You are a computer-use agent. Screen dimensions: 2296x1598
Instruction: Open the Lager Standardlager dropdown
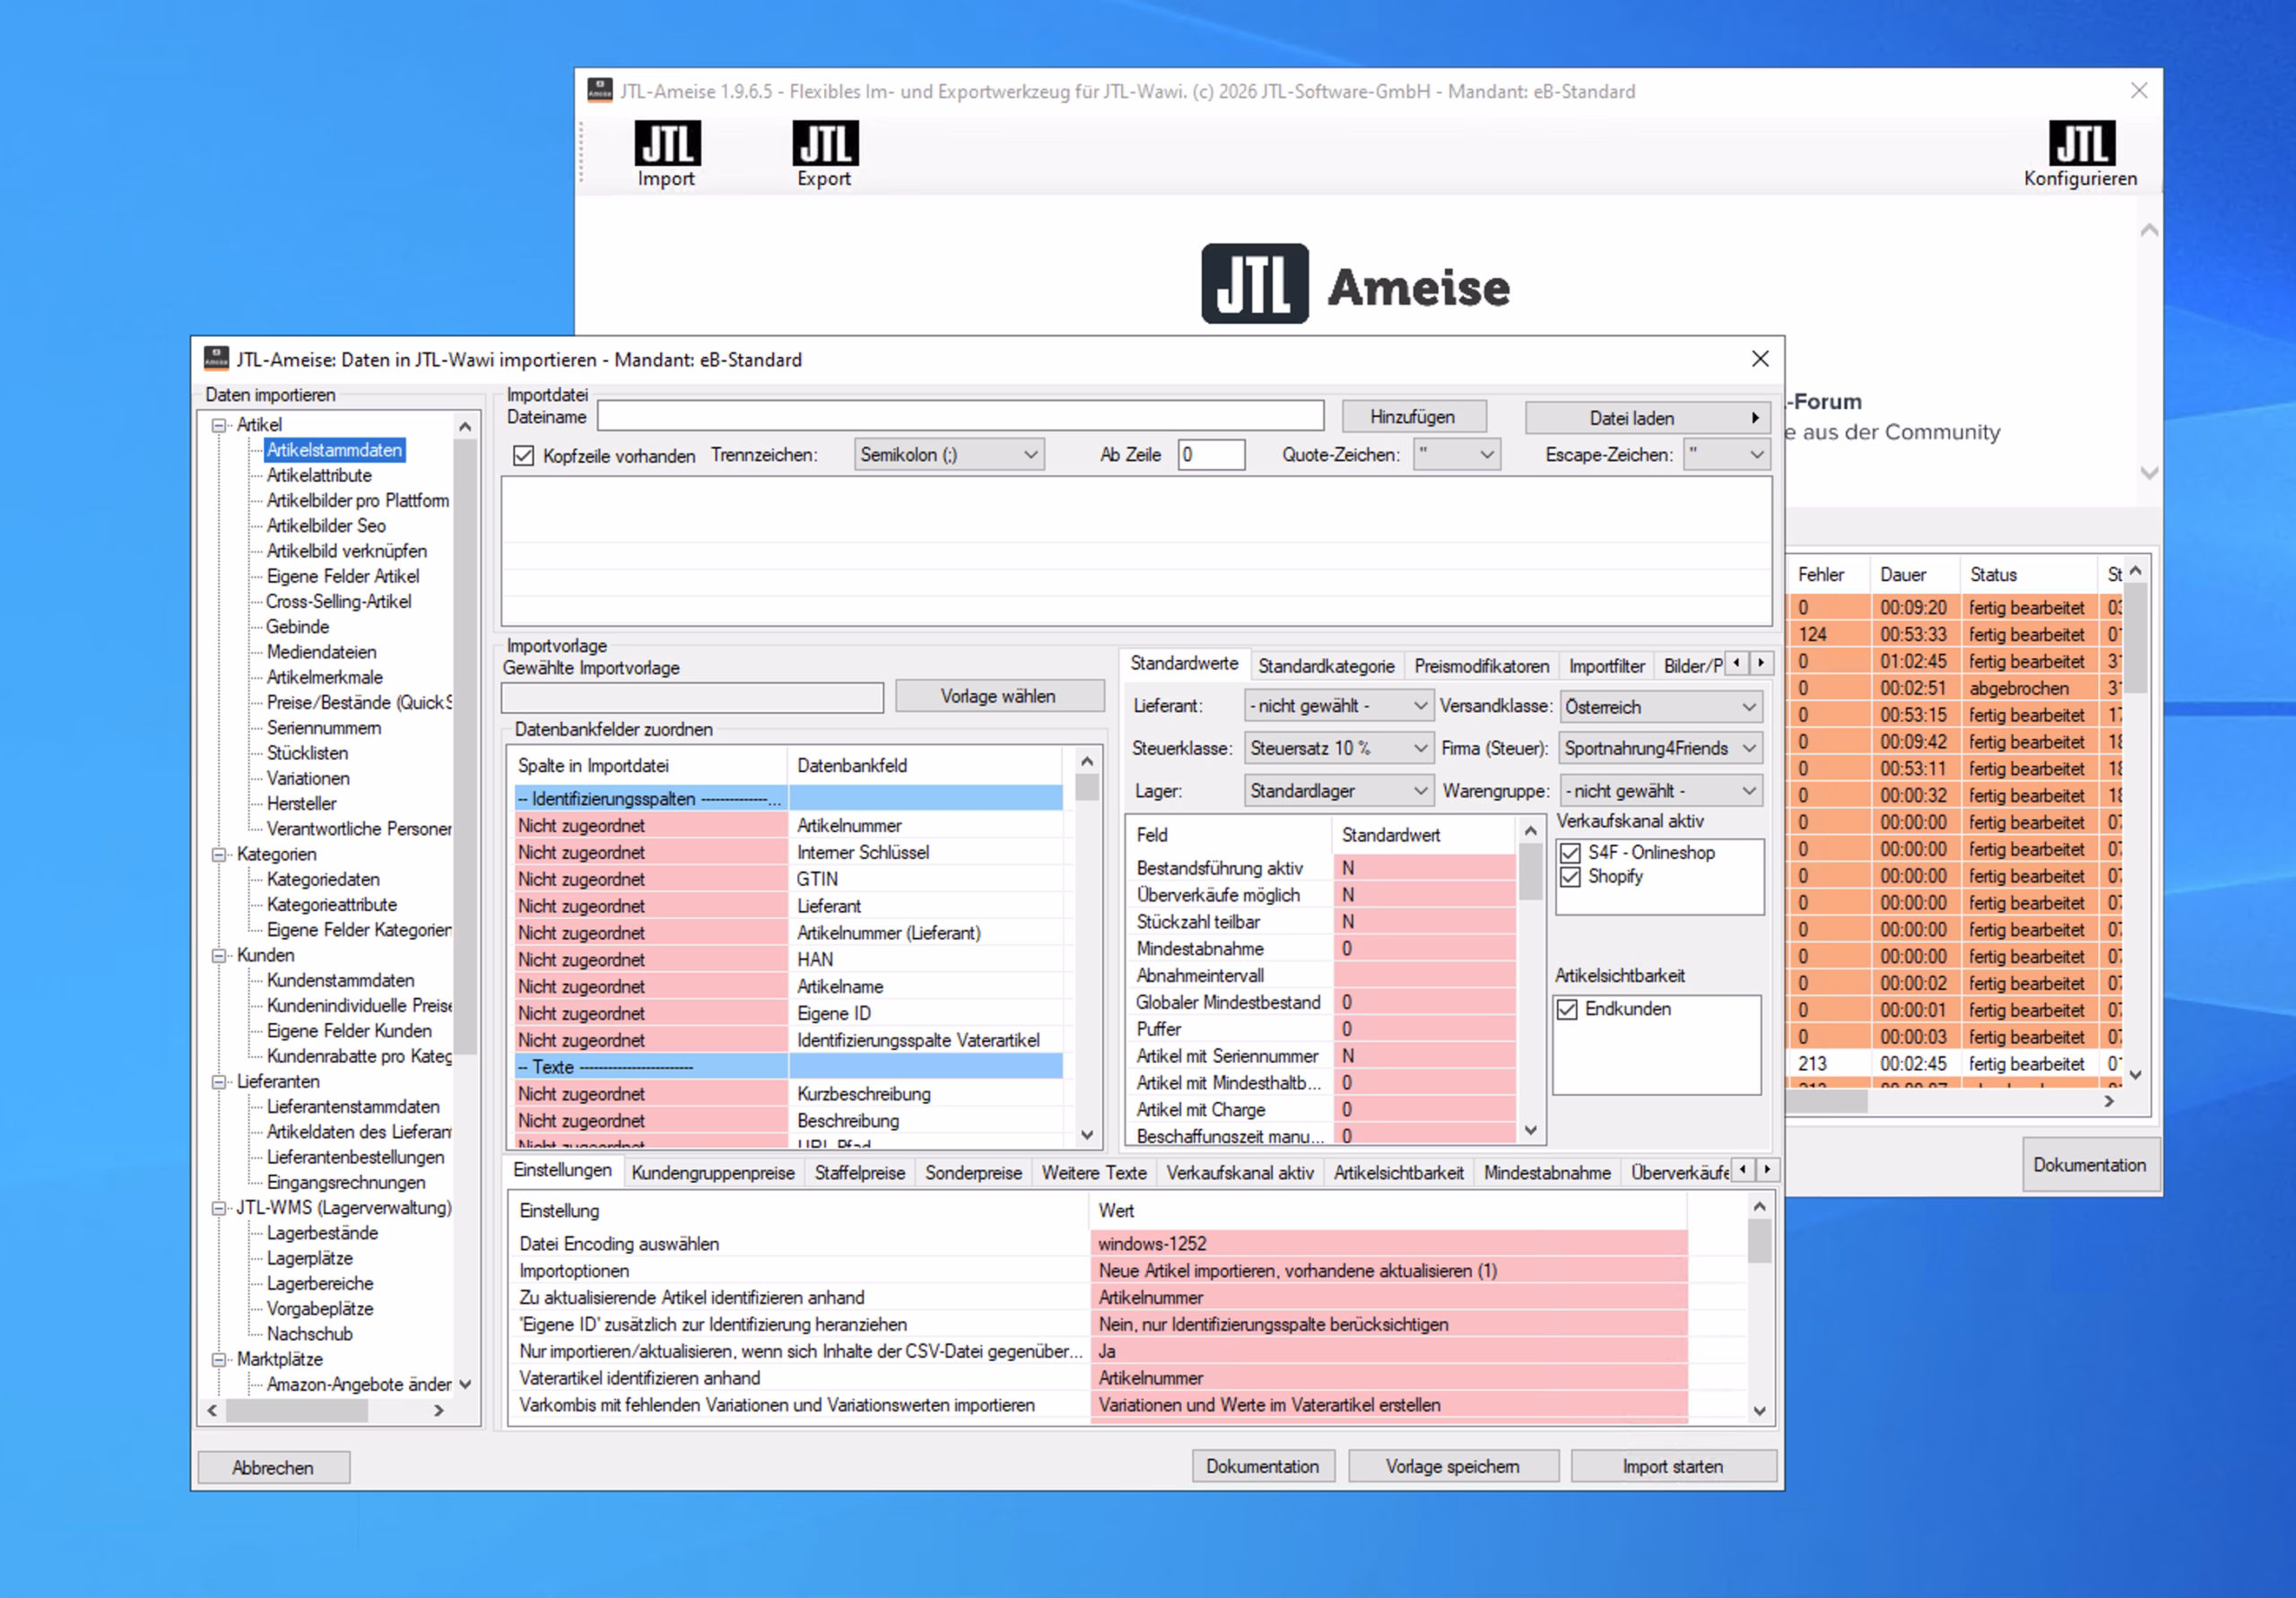tap(1338, 791)
